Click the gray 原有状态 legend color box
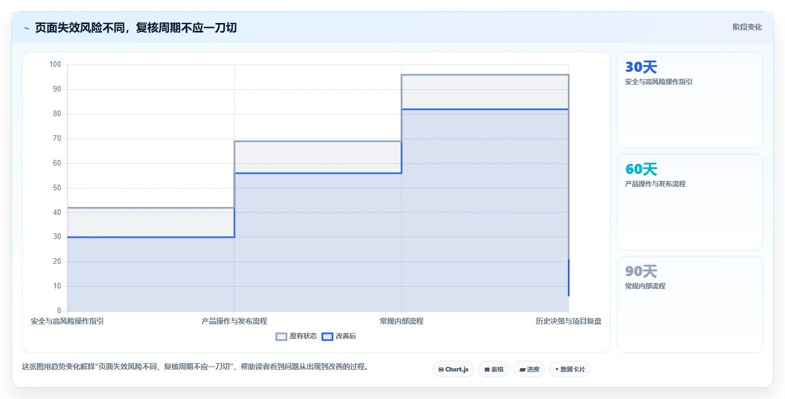Screen dimensions: 785x399 (x=281, y=336)
